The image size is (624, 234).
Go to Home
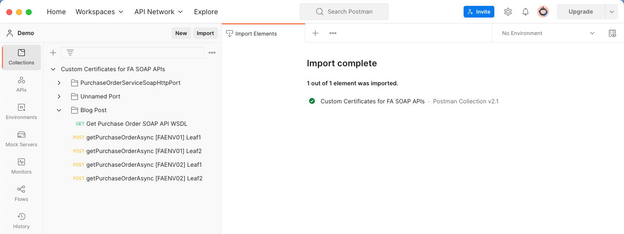coord(56,12)
